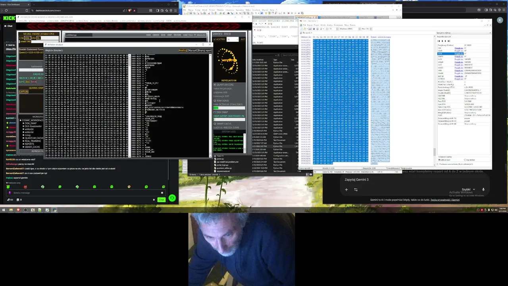Click the SYSTEM LOGS scrollbar
The height and width of the screenshot is (286, 508).
pos(244,143)
